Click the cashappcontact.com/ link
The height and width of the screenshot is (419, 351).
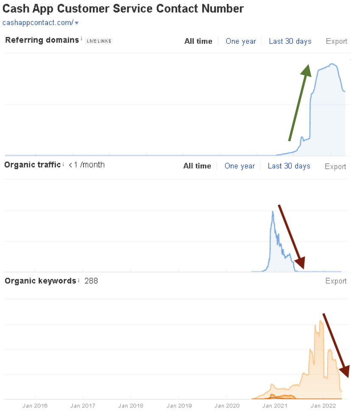point(38,23)
